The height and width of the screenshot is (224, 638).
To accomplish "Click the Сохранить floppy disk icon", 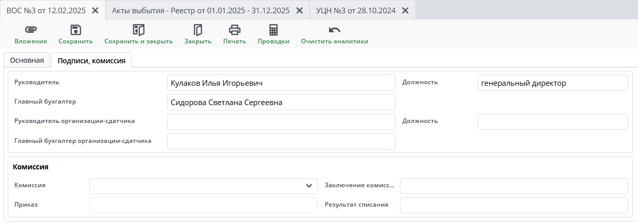I will (76, 30).
